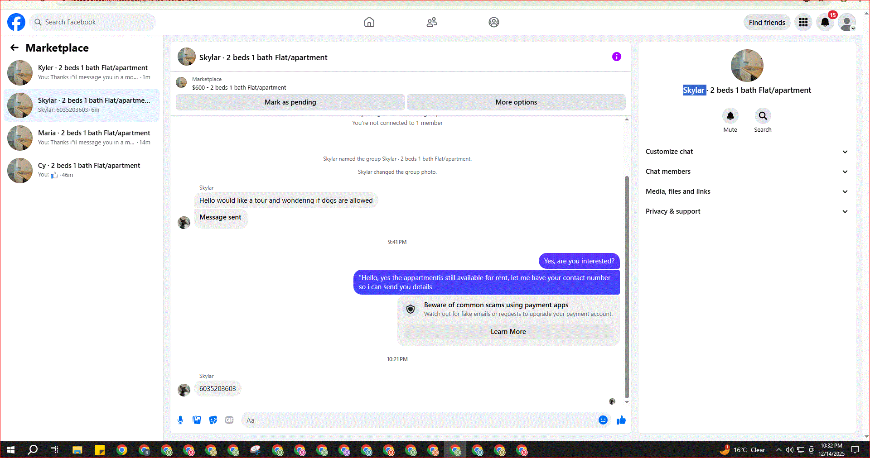Click the chat scrollbar up arrow

point(627,119)
